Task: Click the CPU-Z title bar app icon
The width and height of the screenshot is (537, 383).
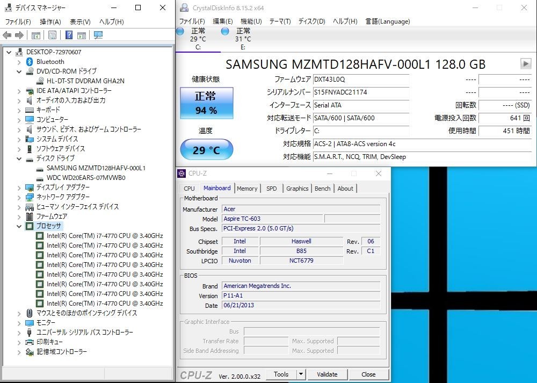Action: (x=182, y=174)
